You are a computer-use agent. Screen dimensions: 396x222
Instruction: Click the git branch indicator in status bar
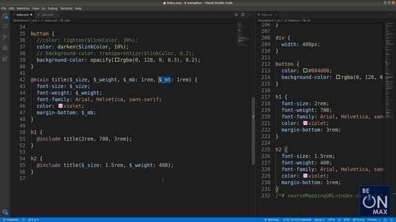click(x=11, y=220)
